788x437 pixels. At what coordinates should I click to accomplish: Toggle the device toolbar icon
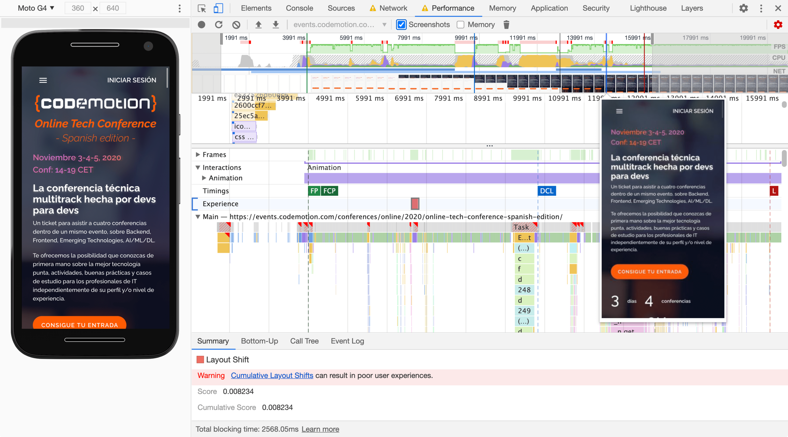(x=218, y=8)
